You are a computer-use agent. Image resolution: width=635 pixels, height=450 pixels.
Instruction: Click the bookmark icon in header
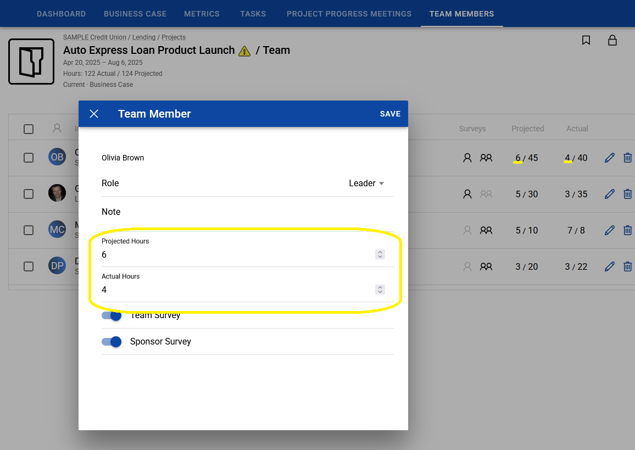coord(586,40)
